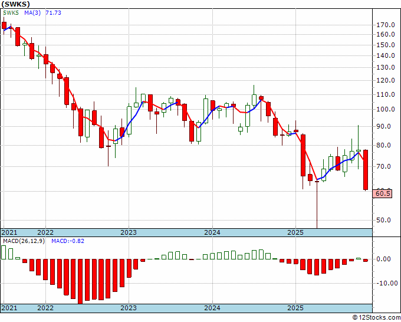Select 2021 on the price chart time axis
Image resolution: width=401 pixels, height=322 pixels.
(x=9, y=232)
